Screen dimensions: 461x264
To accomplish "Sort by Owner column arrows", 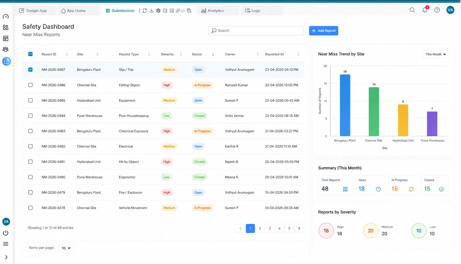I will coord(257,54).
